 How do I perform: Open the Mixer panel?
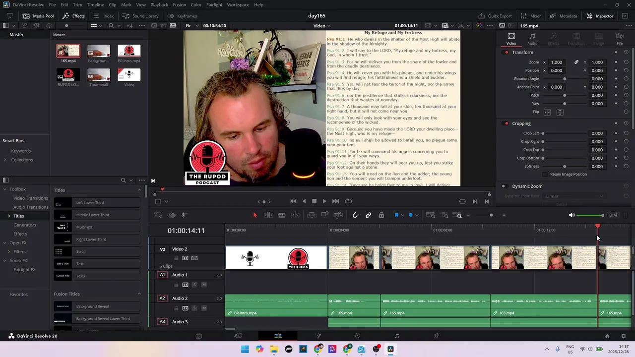[x=531, y=16]
